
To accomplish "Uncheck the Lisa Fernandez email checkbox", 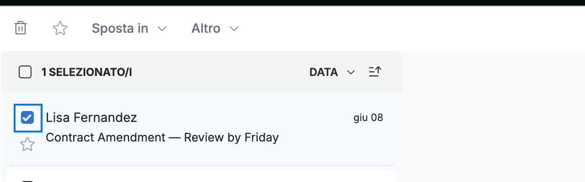I will 28,118.
